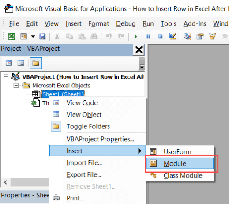Image resolution: width=229 pixels, height=204 pixels.
Task: Toggle Folders button in Project pane
Action: 36,63
